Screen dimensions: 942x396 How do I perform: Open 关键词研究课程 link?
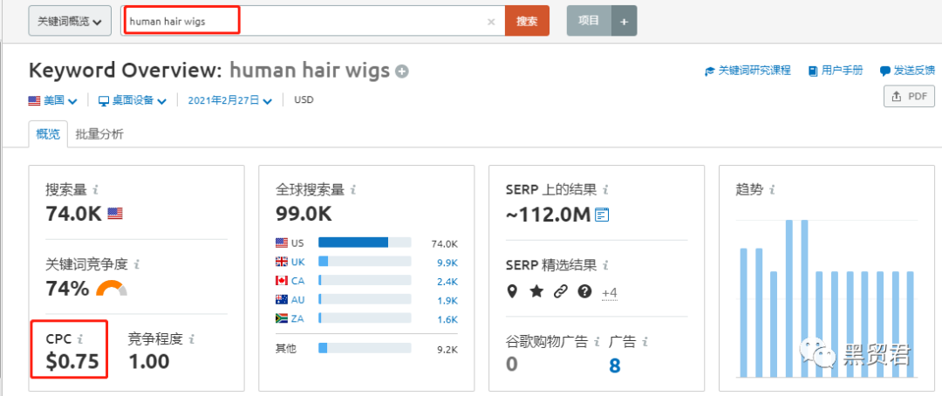coord(747,71)
